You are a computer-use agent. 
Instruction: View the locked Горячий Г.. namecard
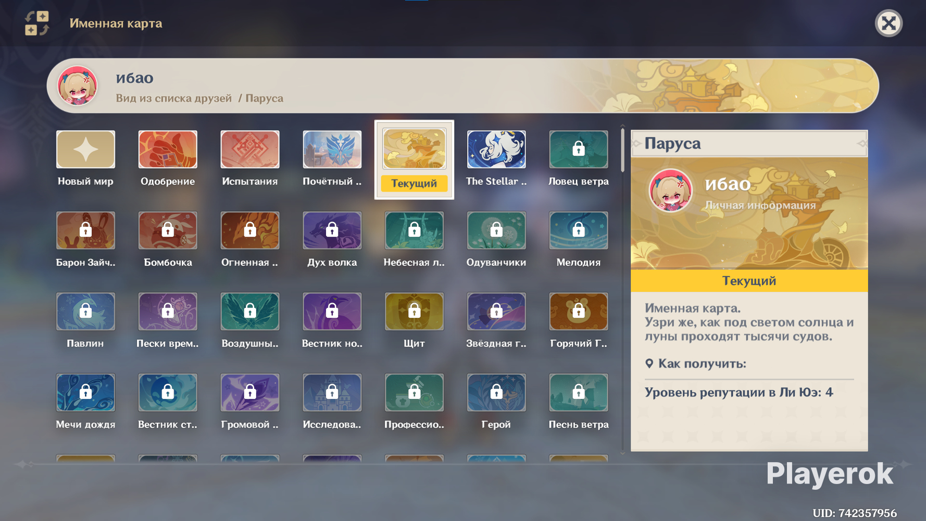(x=579, y=312)
